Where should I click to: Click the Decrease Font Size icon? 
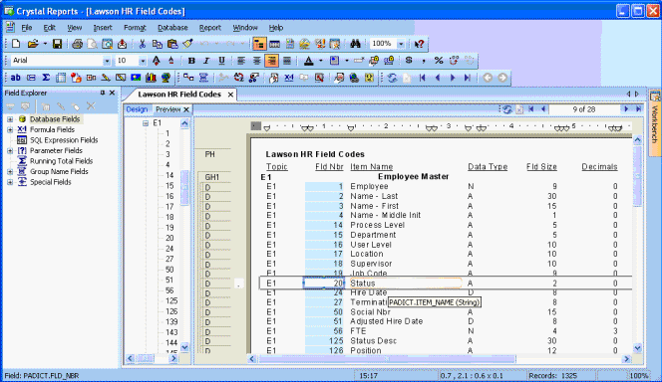coord(171,61)
